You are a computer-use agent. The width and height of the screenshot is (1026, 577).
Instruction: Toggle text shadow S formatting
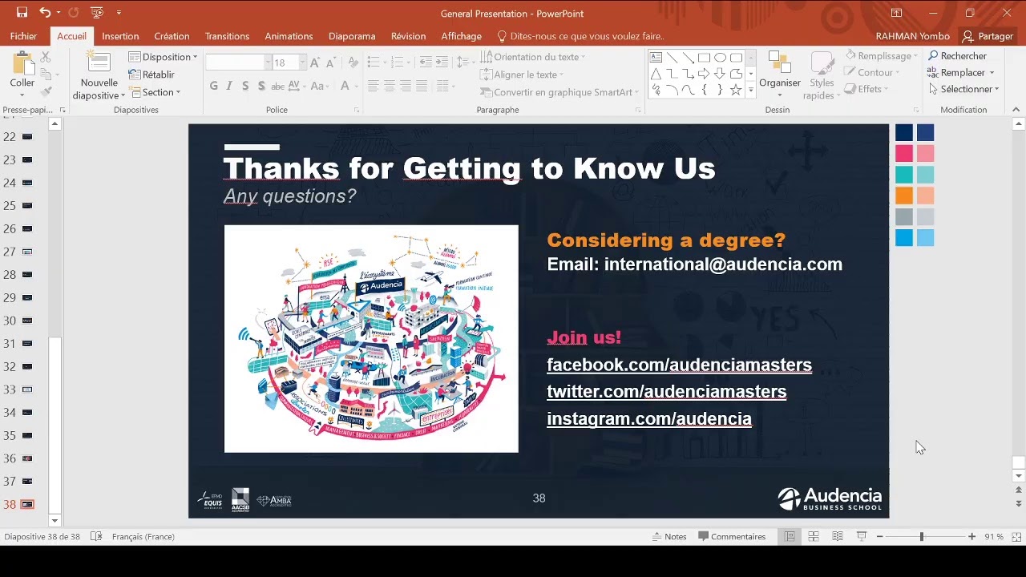click(261, 87)
